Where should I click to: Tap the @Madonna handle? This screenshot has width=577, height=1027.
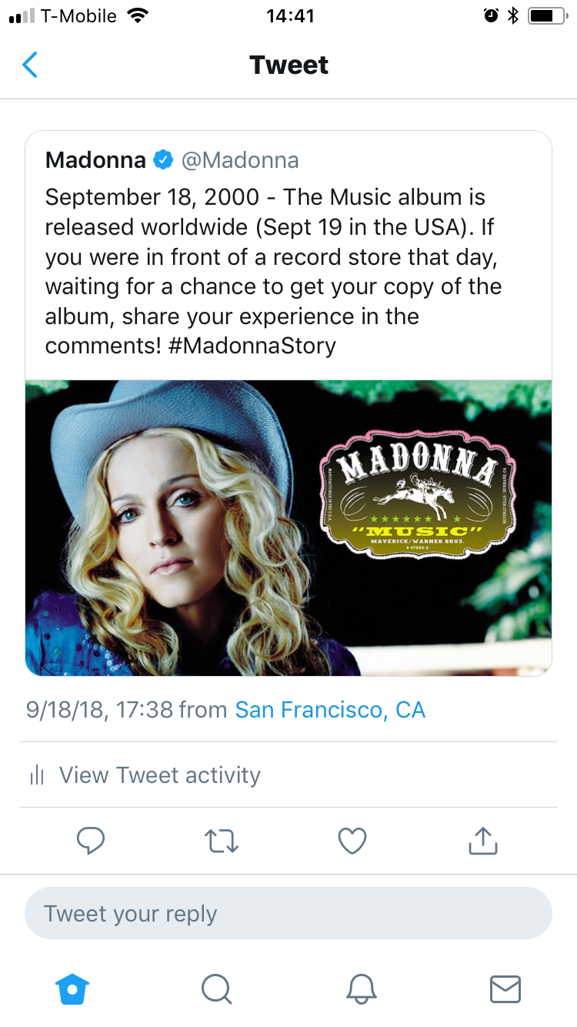[x=240, y=160]
